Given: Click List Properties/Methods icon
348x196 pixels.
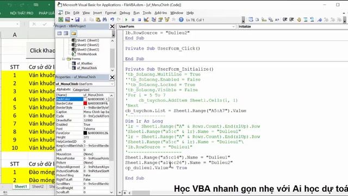Looking at the screenshot, I should [x=251, y=20].
